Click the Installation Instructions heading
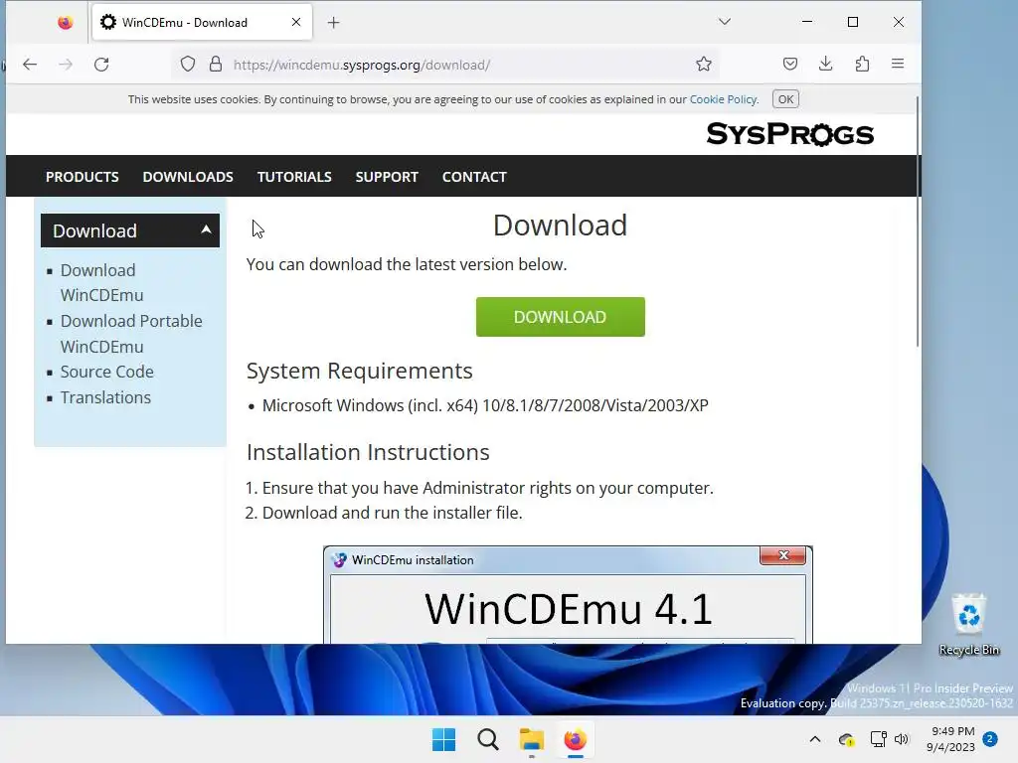This screenshot has height=763, width=1018. pyautogui.click(x=368, y=452)
